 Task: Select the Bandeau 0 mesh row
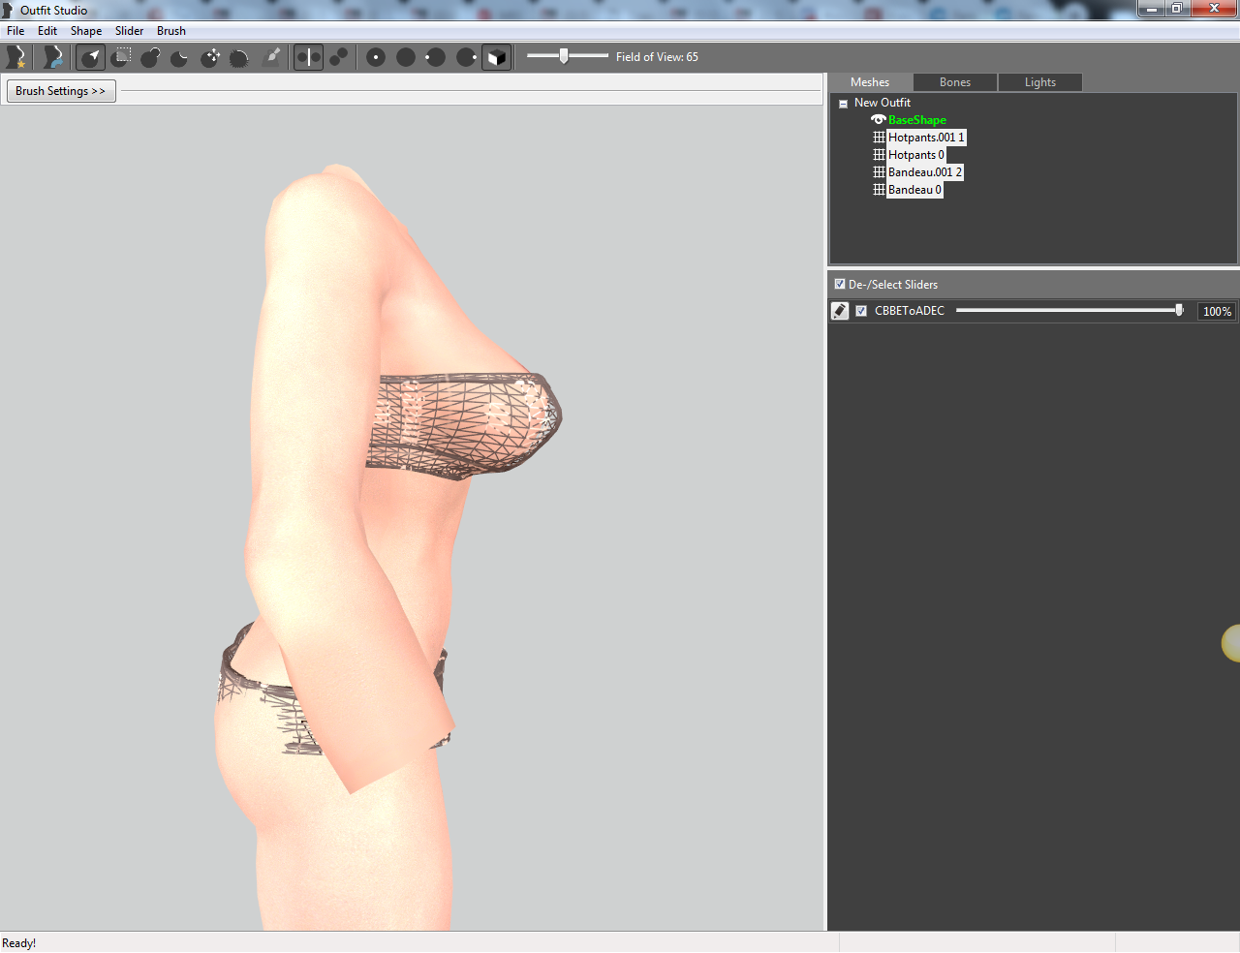[914, 190]
